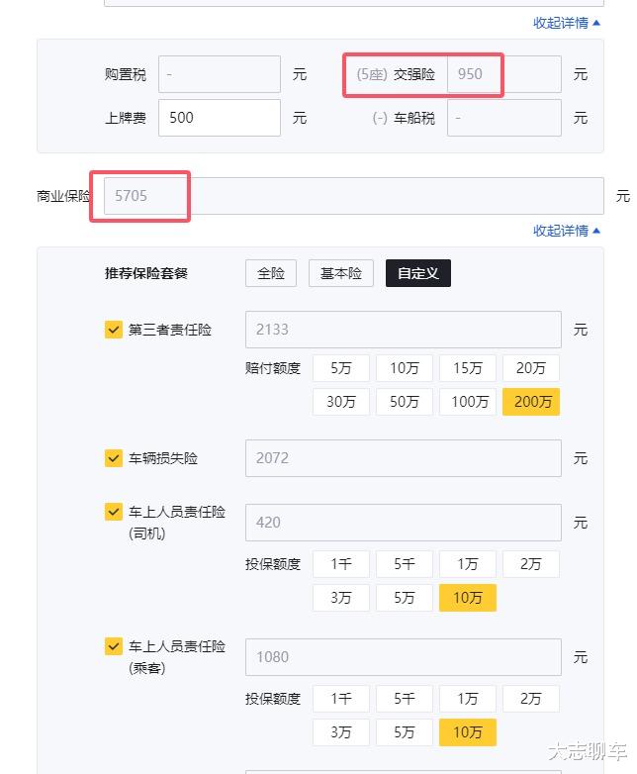
Task: Collapse commercial insurance details link
Action: 567,231
